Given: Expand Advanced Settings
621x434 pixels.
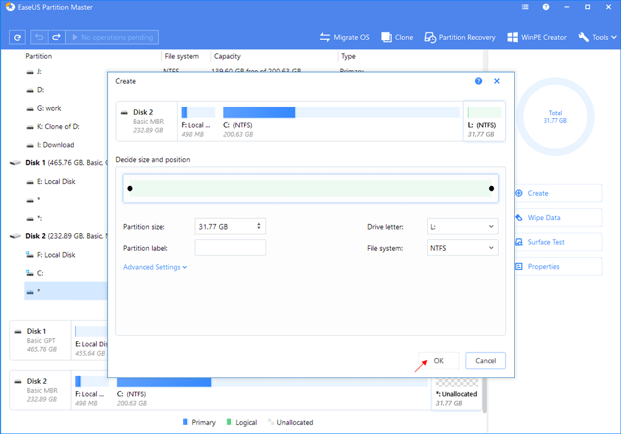Looking at the screenshot, I should click(155, 267).
